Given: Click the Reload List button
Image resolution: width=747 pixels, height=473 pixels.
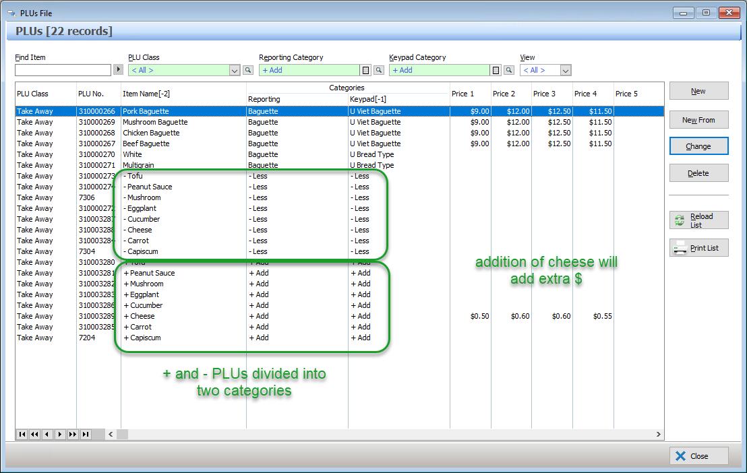Looking at the screenshot, I should coord(698,220).
